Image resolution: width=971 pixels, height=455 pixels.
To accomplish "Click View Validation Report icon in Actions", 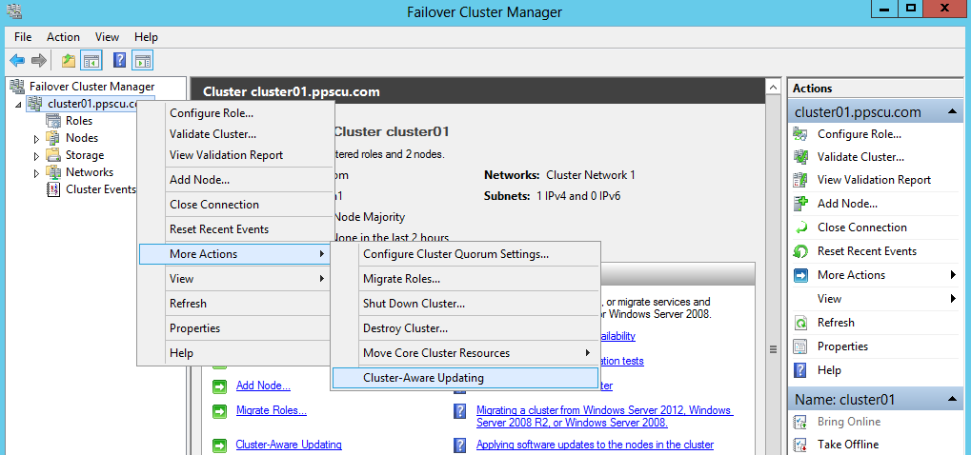I will pyautogui.click(x=800, y=180).
